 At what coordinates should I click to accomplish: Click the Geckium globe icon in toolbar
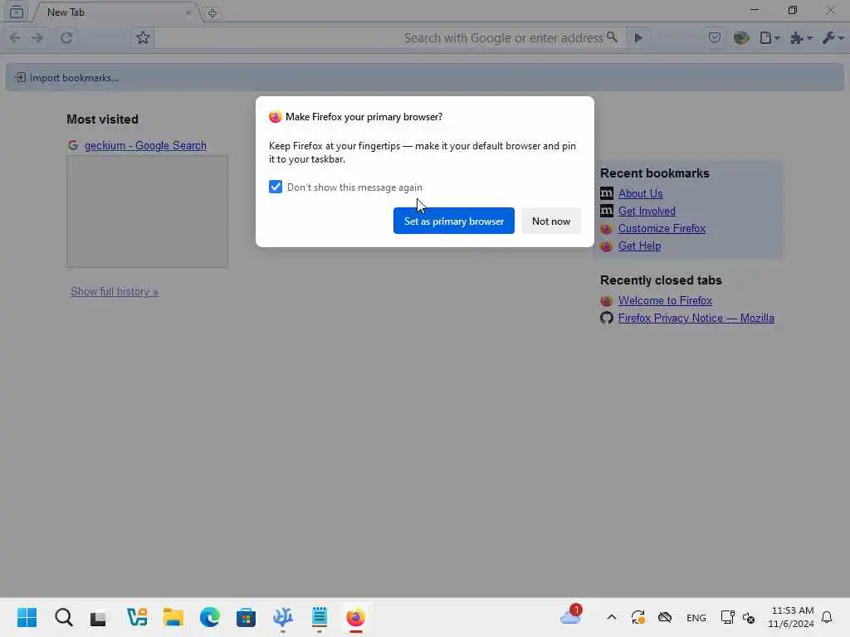(x=741, y=38)
